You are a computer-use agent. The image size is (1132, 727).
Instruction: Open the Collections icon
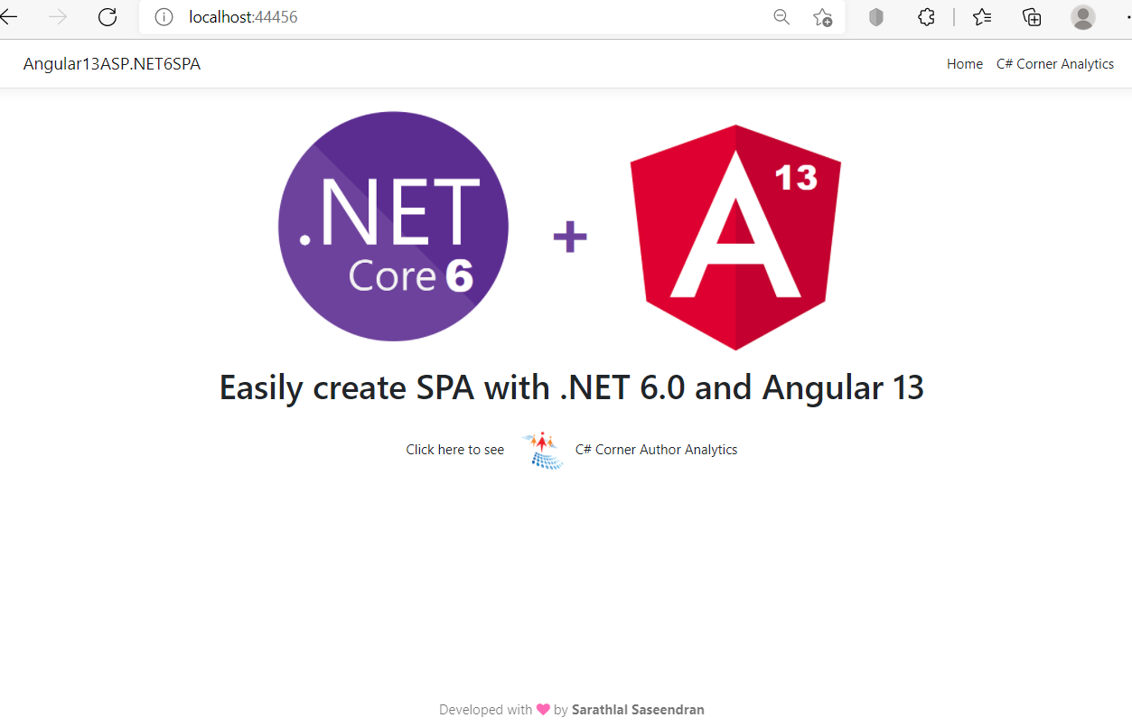pyautogui.click(x=1032, y=17)
